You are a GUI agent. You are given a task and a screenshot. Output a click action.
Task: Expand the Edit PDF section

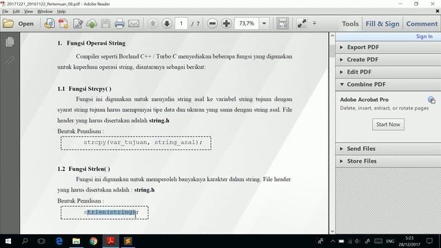pos(388,72)
